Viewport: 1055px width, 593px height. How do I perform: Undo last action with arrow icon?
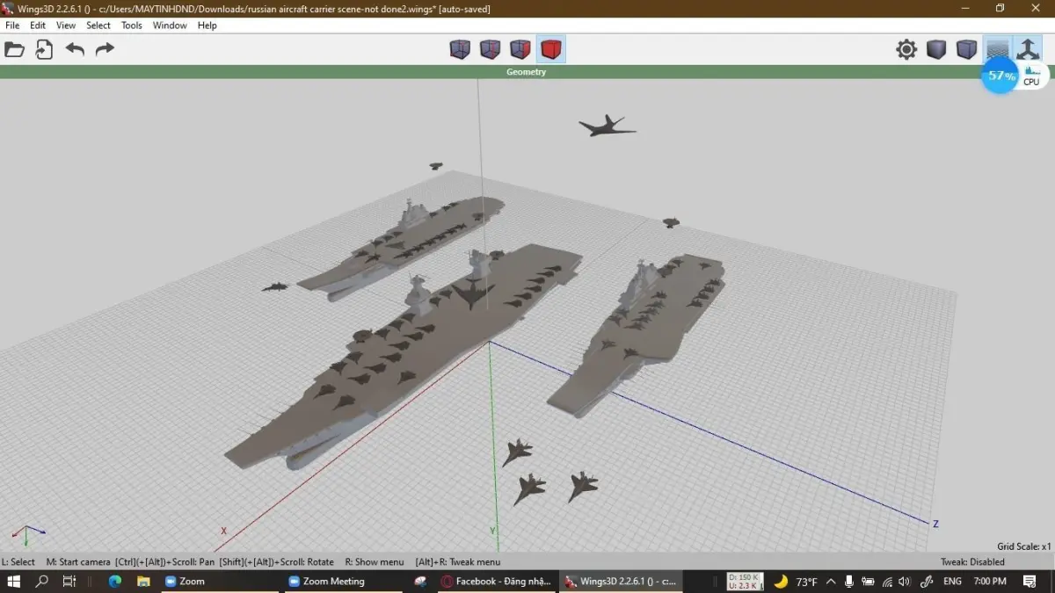75,49
